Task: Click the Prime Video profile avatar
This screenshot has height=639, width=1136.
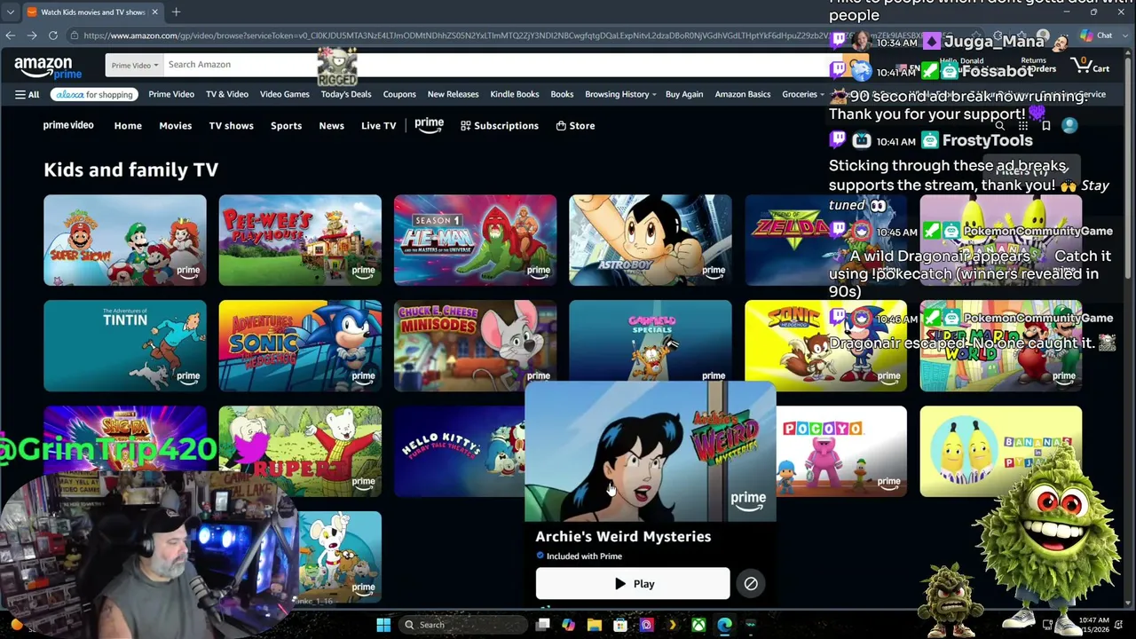Action: point(1069,126)
